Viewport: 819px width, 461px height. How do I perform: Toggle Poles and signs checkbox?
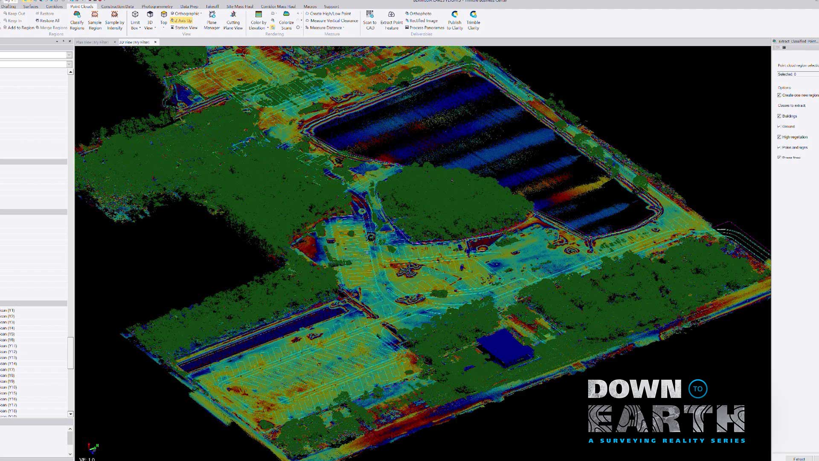tap(779, 147)
